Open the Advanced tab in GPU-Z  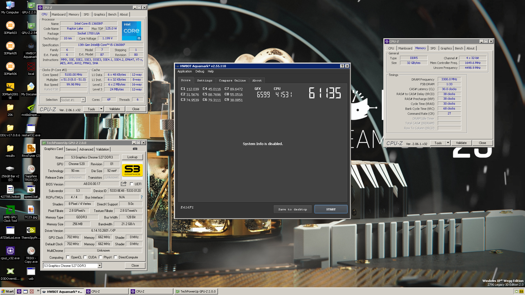click(86, 149)
